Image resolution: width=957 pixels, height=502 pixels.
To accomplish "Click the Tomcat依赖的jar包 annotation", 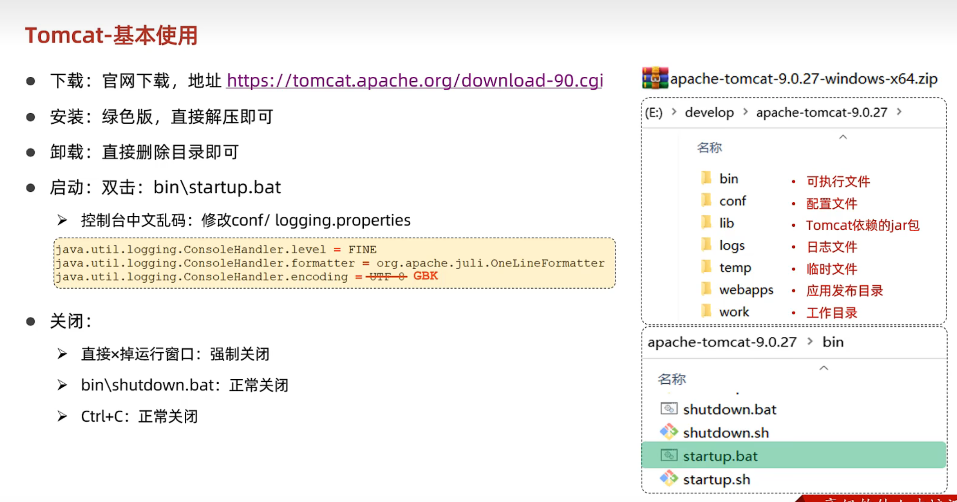I will click(x=863, y=225).
